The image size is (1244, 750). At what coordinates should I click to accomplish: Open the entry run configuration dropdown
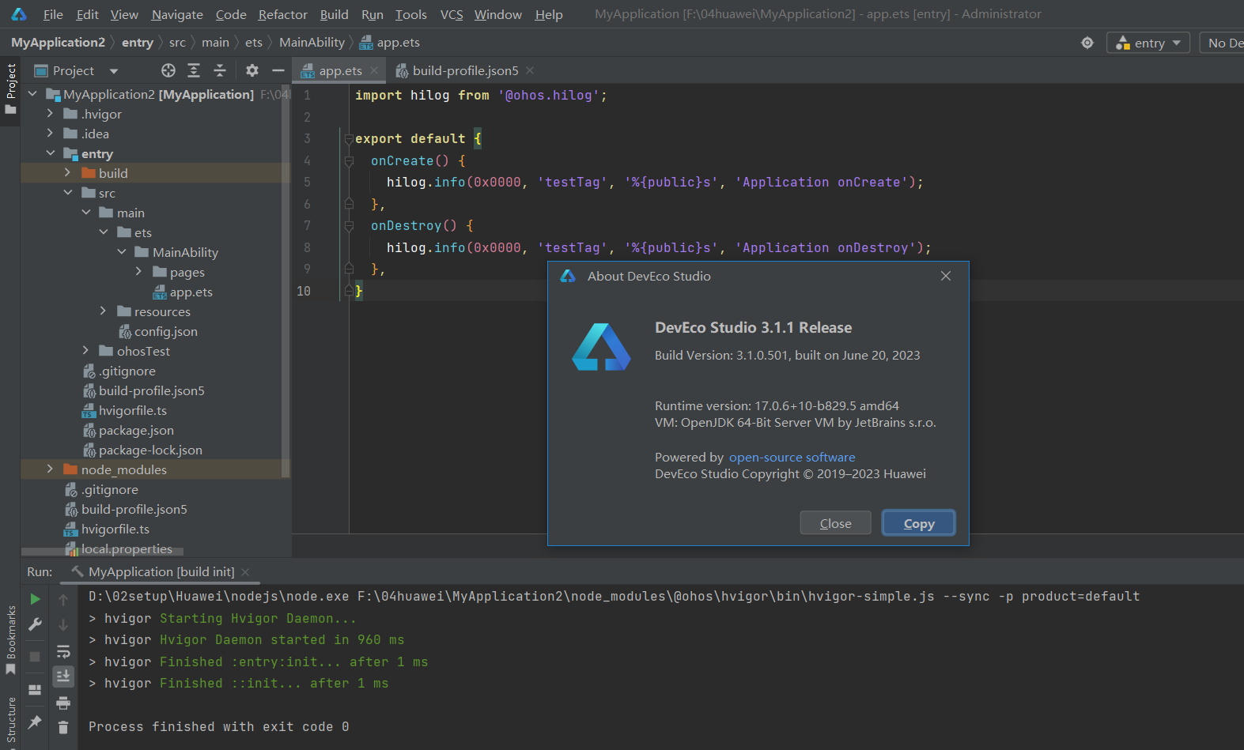tap(1149, 43)
